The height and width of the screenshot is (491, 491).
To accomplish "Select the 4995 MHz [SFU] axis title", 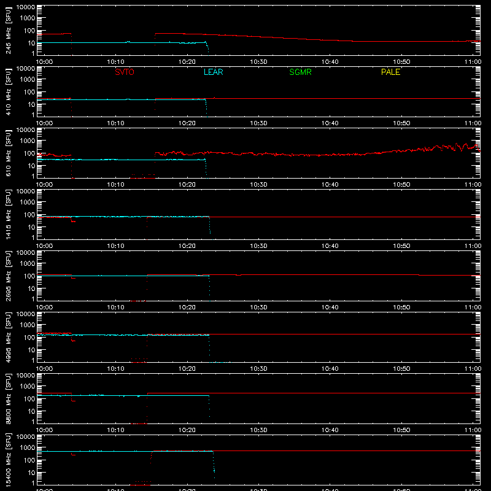I will [9, 337].
